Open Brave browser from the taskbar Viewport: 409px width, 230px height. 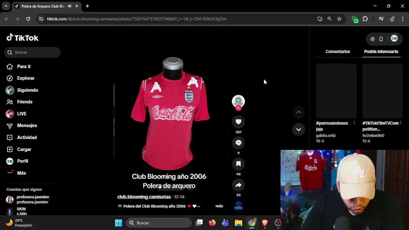click(x=265, y=223)
